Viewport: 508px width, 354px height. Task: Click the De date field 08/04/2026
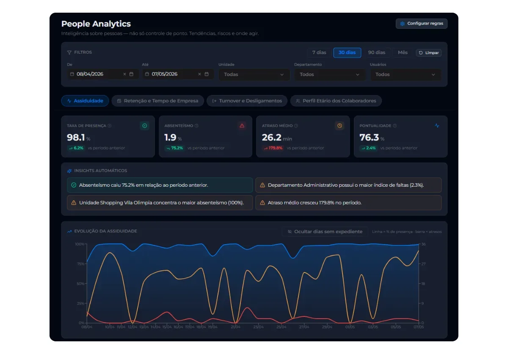[103, 74]
